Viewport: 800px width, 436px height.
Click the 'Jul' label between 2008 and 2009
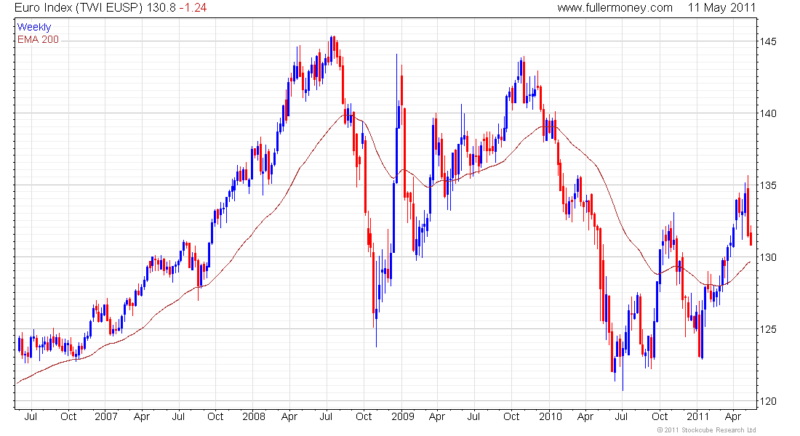click(326, 416)
